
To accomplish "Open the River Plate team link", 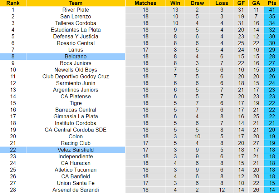I will [75, 10].
